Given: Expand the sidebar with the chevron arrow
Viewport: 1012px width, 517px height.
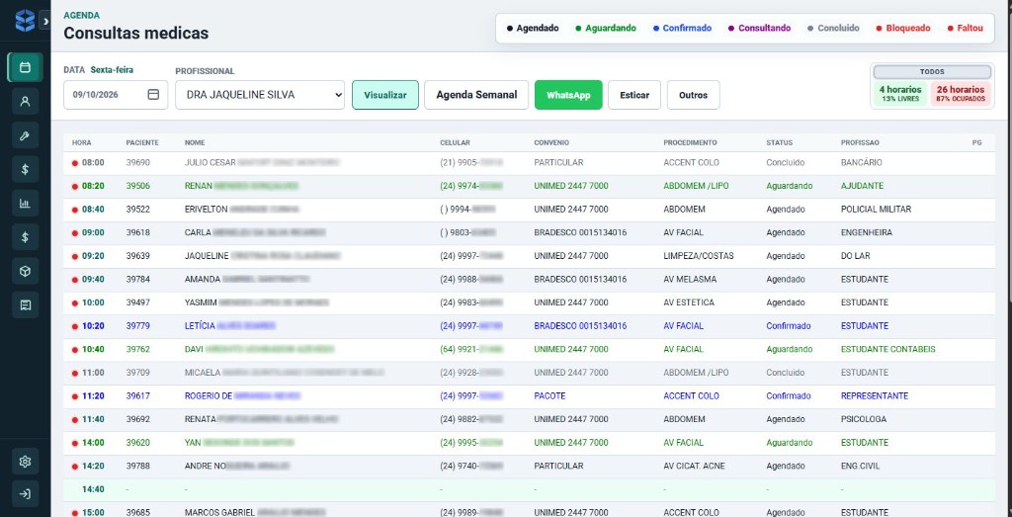Looking at the screenshot, I should click(45, 22).
